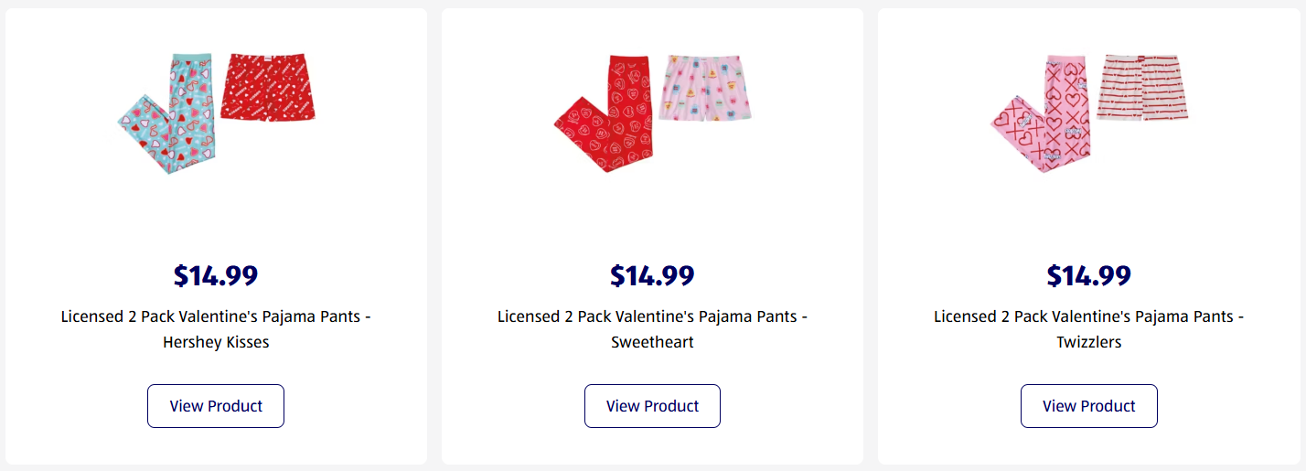Click the $14.99 price on Sweetheart card
The image size is (1306, 471).
[652, 275]
